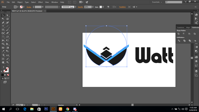Open stroke color dropdown in control bar

[x=24, y=7]
